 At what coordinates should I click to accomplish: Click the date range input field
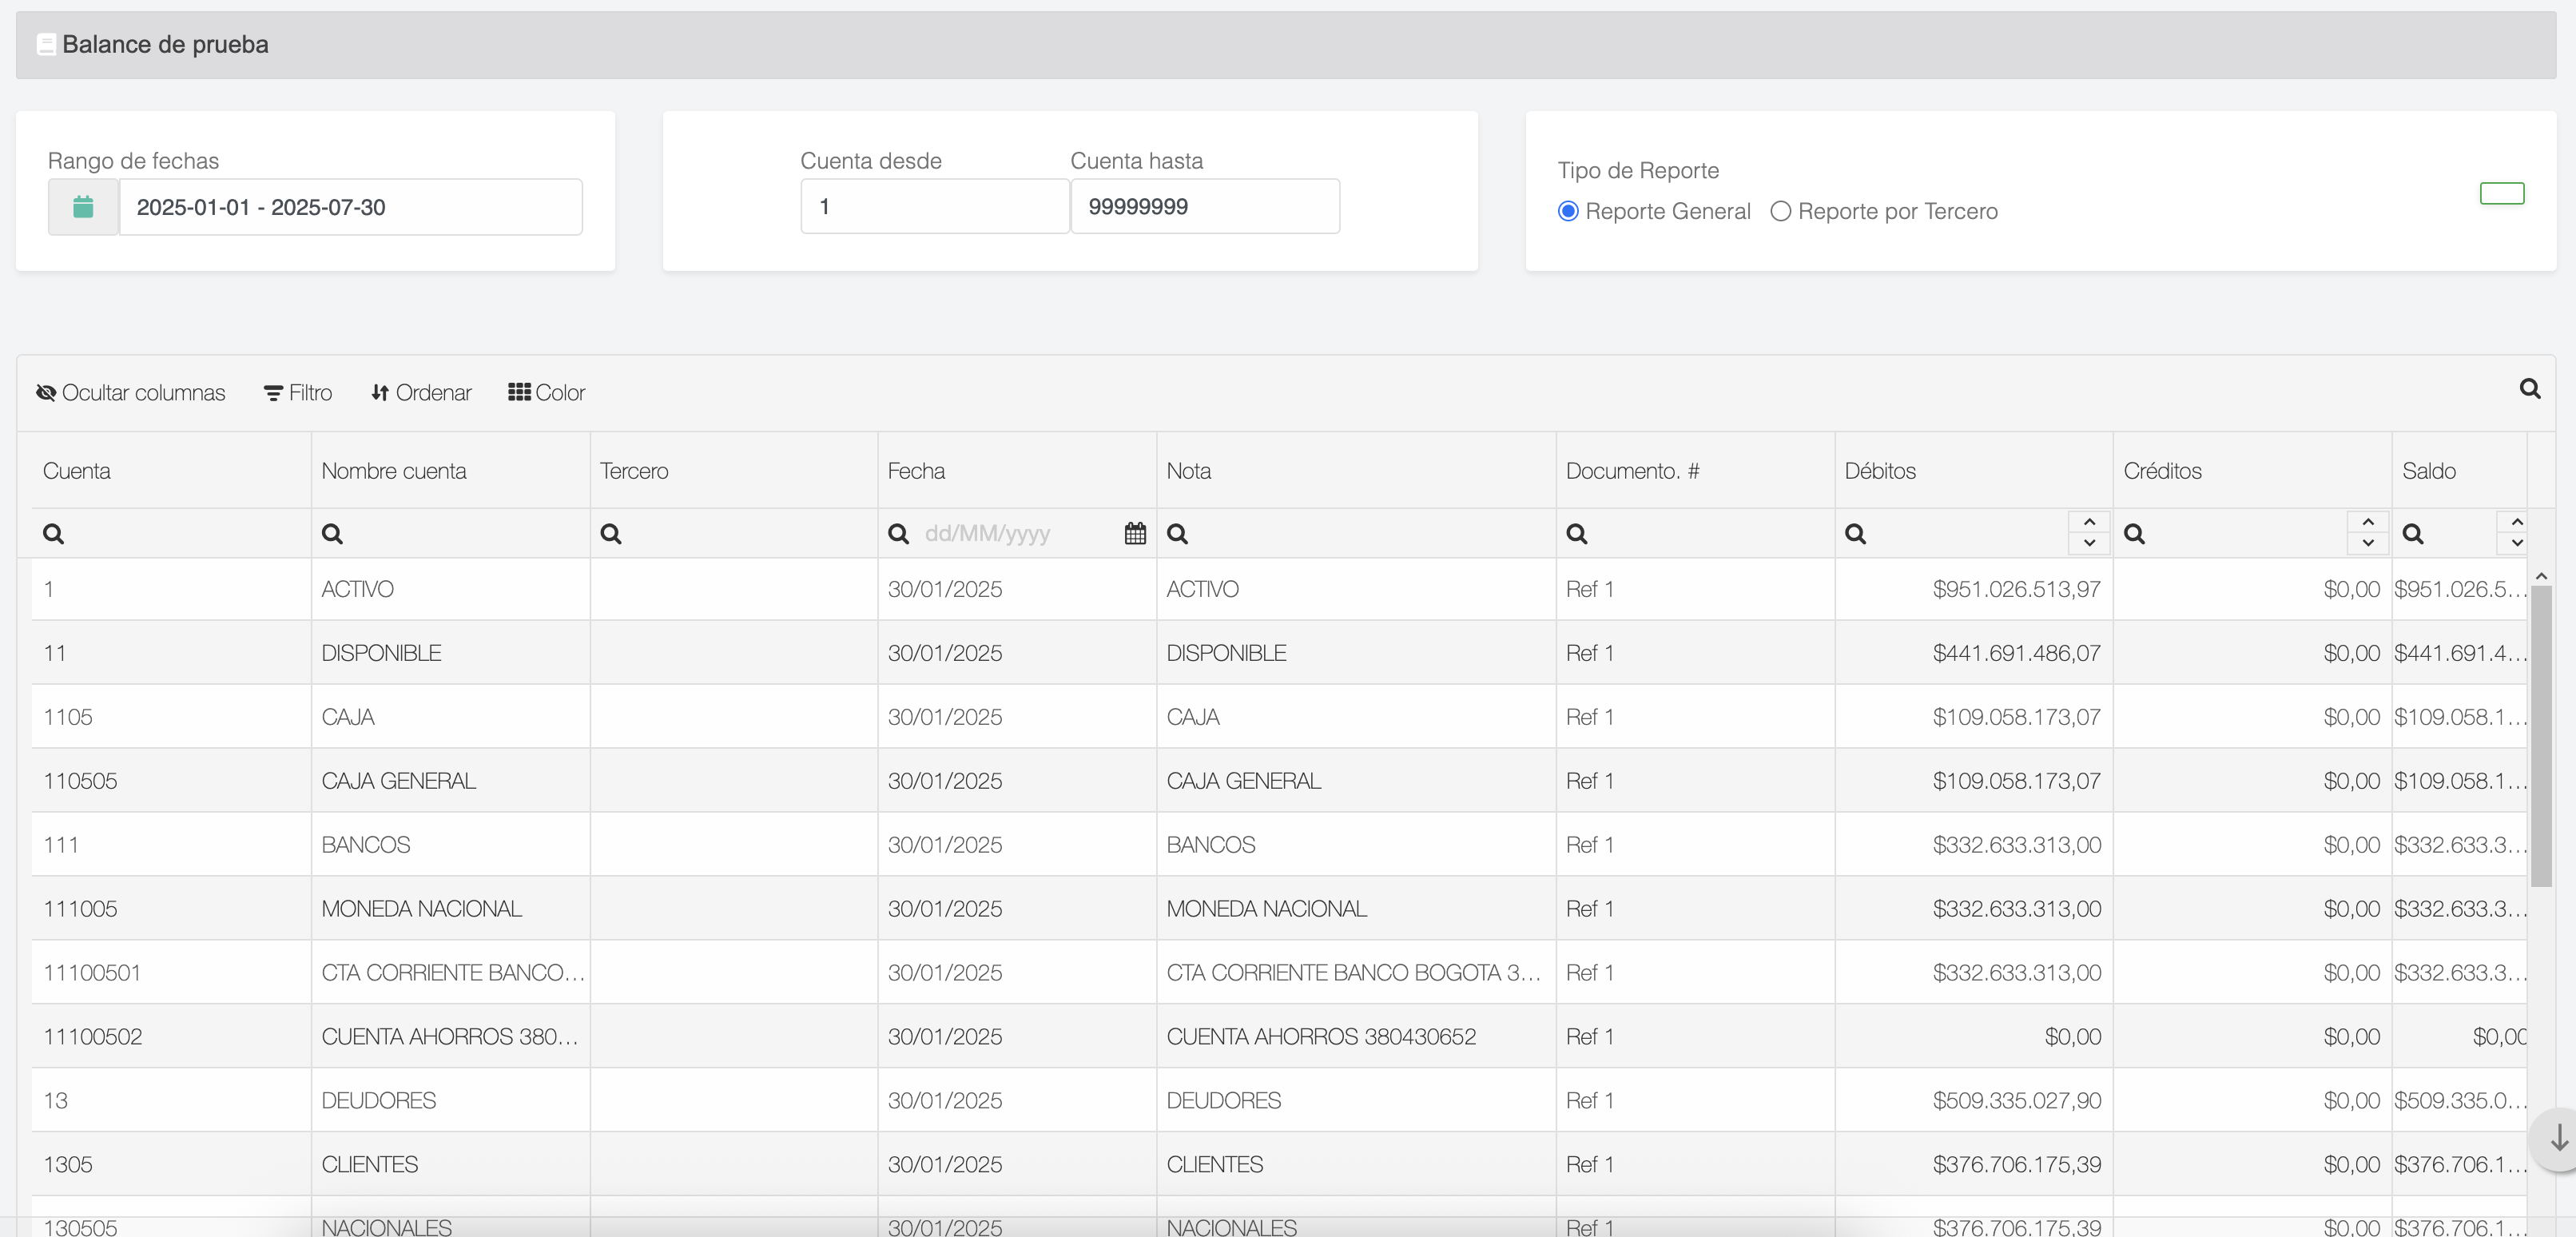click(x=351, y=207)
